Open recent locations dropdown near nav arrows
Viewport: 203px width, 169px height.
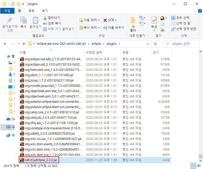[19, 44]
